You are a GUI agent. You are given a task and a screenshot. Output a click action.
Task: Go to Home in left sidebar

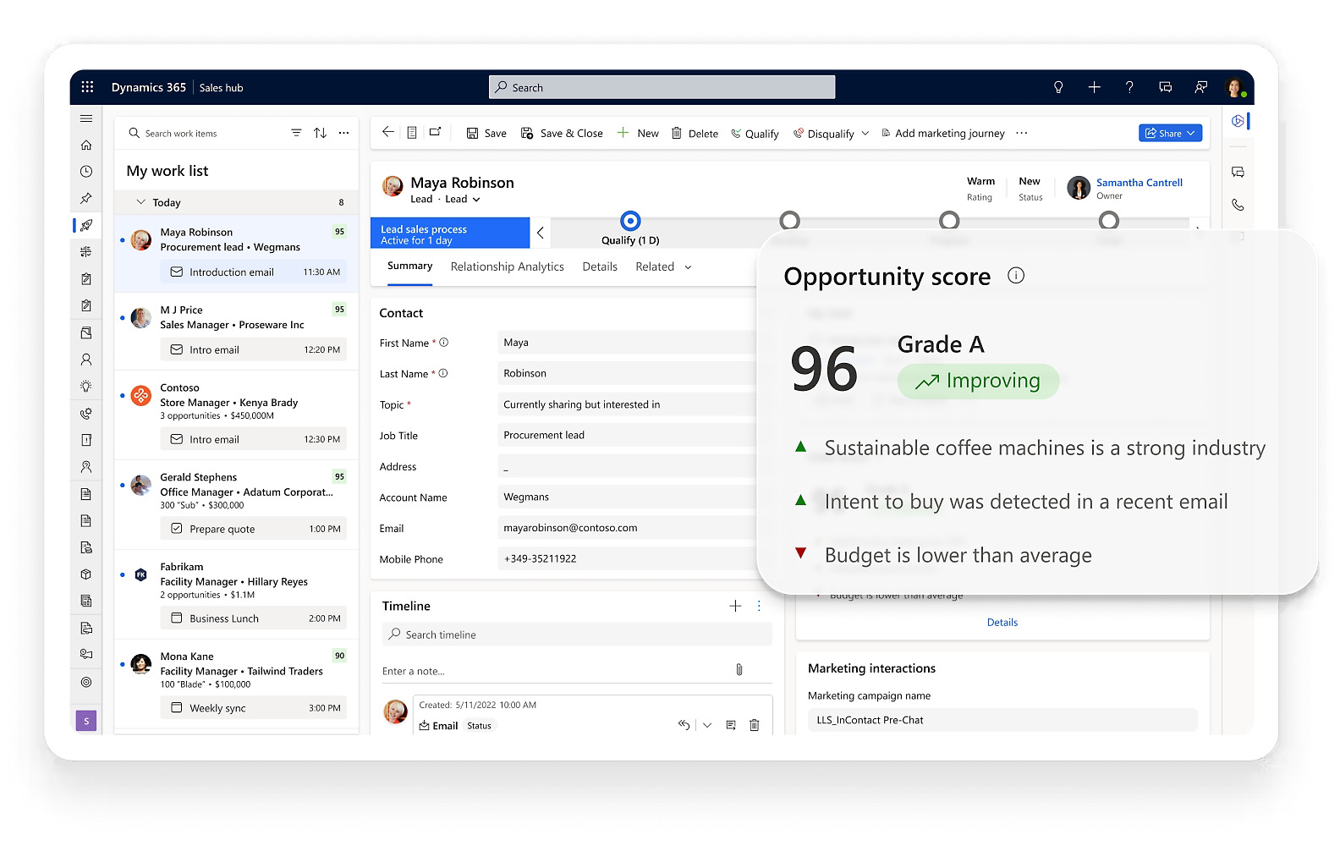pyautogui.click(x=86, y=145)
